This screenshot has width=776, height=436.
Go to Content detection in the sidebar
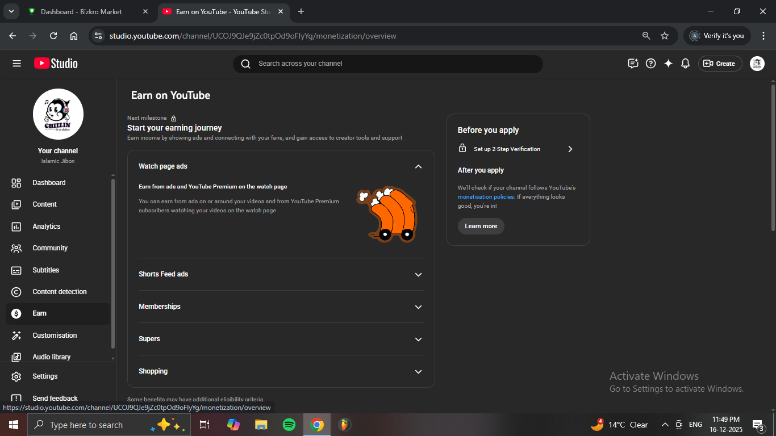[x=60, y=292]
